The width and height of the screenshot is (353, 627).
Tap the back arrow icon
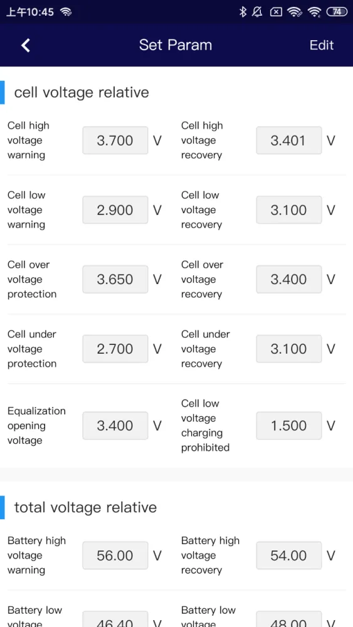[26, 45]
